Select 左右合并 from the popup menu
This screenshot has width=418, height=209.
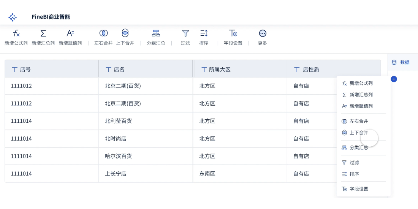click(358, 121)
